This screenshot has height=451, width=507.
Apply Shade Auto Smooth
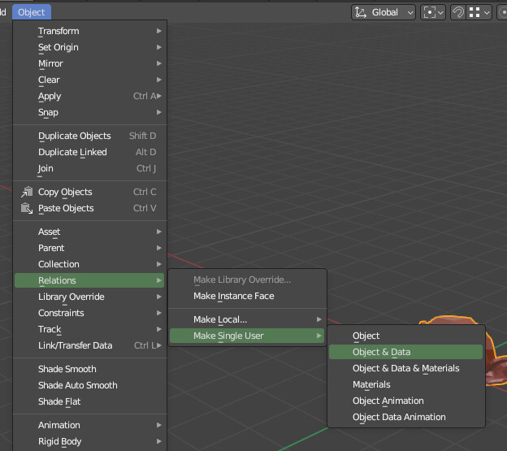(x=89, y=385)
